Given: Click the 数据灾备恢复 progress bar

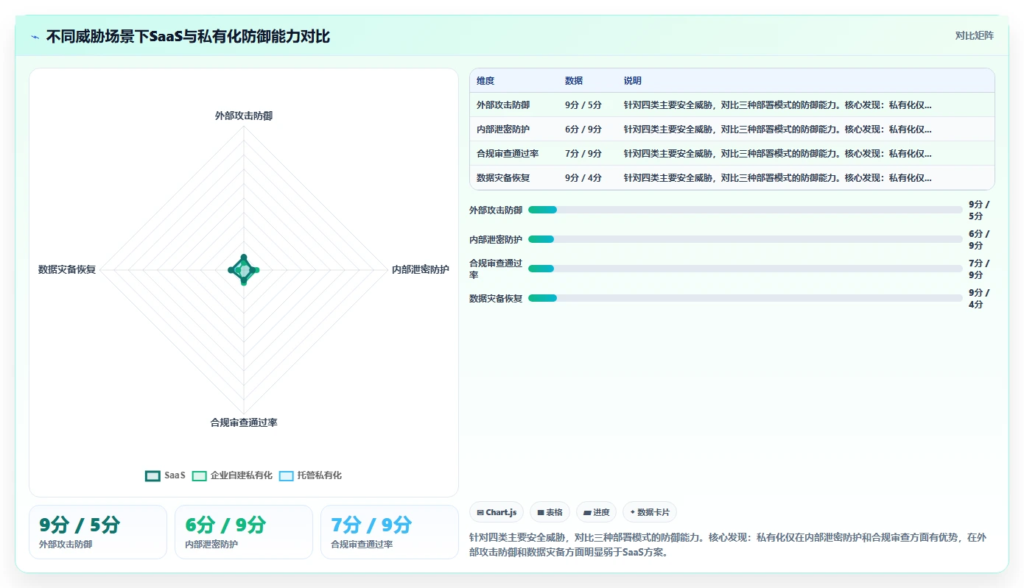Looking at the screenshot, I should point(746,298).
